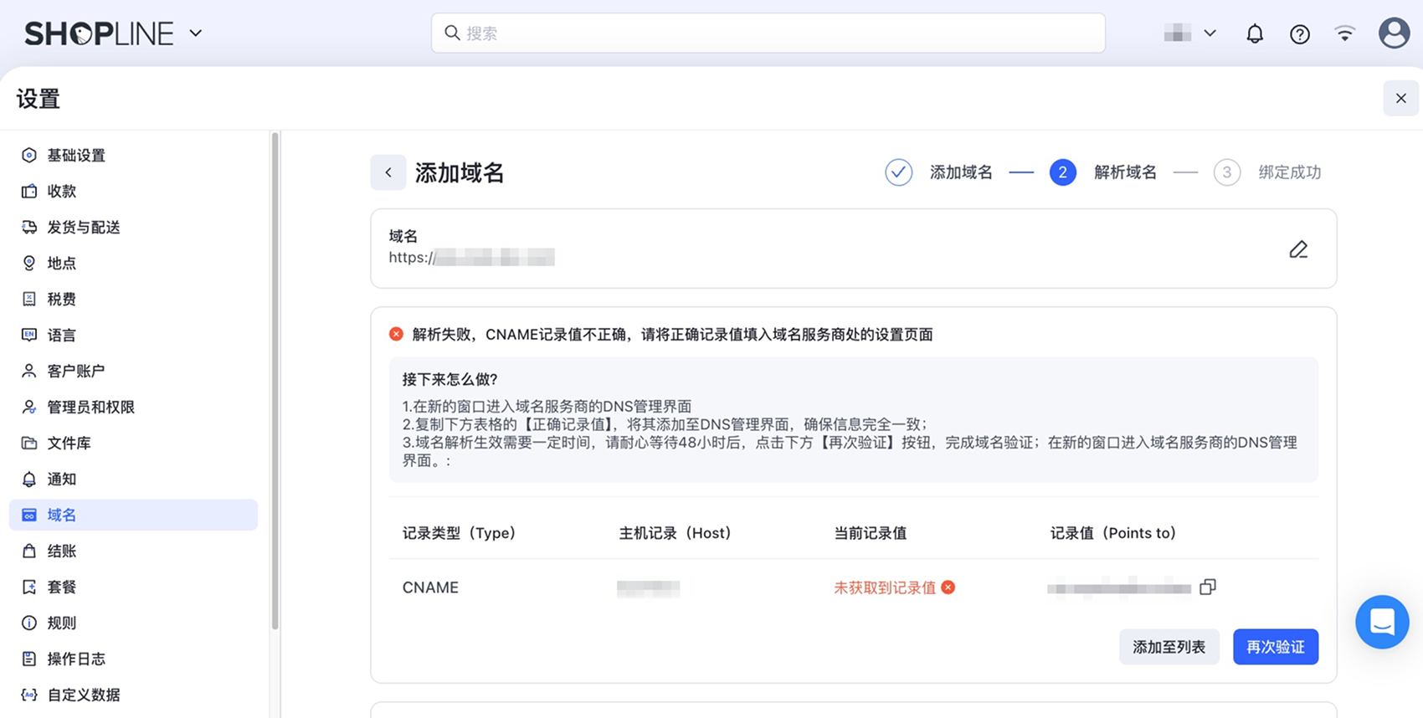Open notifications bell in top header
The height and width of the screenshot is (718, 1423).
pos(1255,33)
